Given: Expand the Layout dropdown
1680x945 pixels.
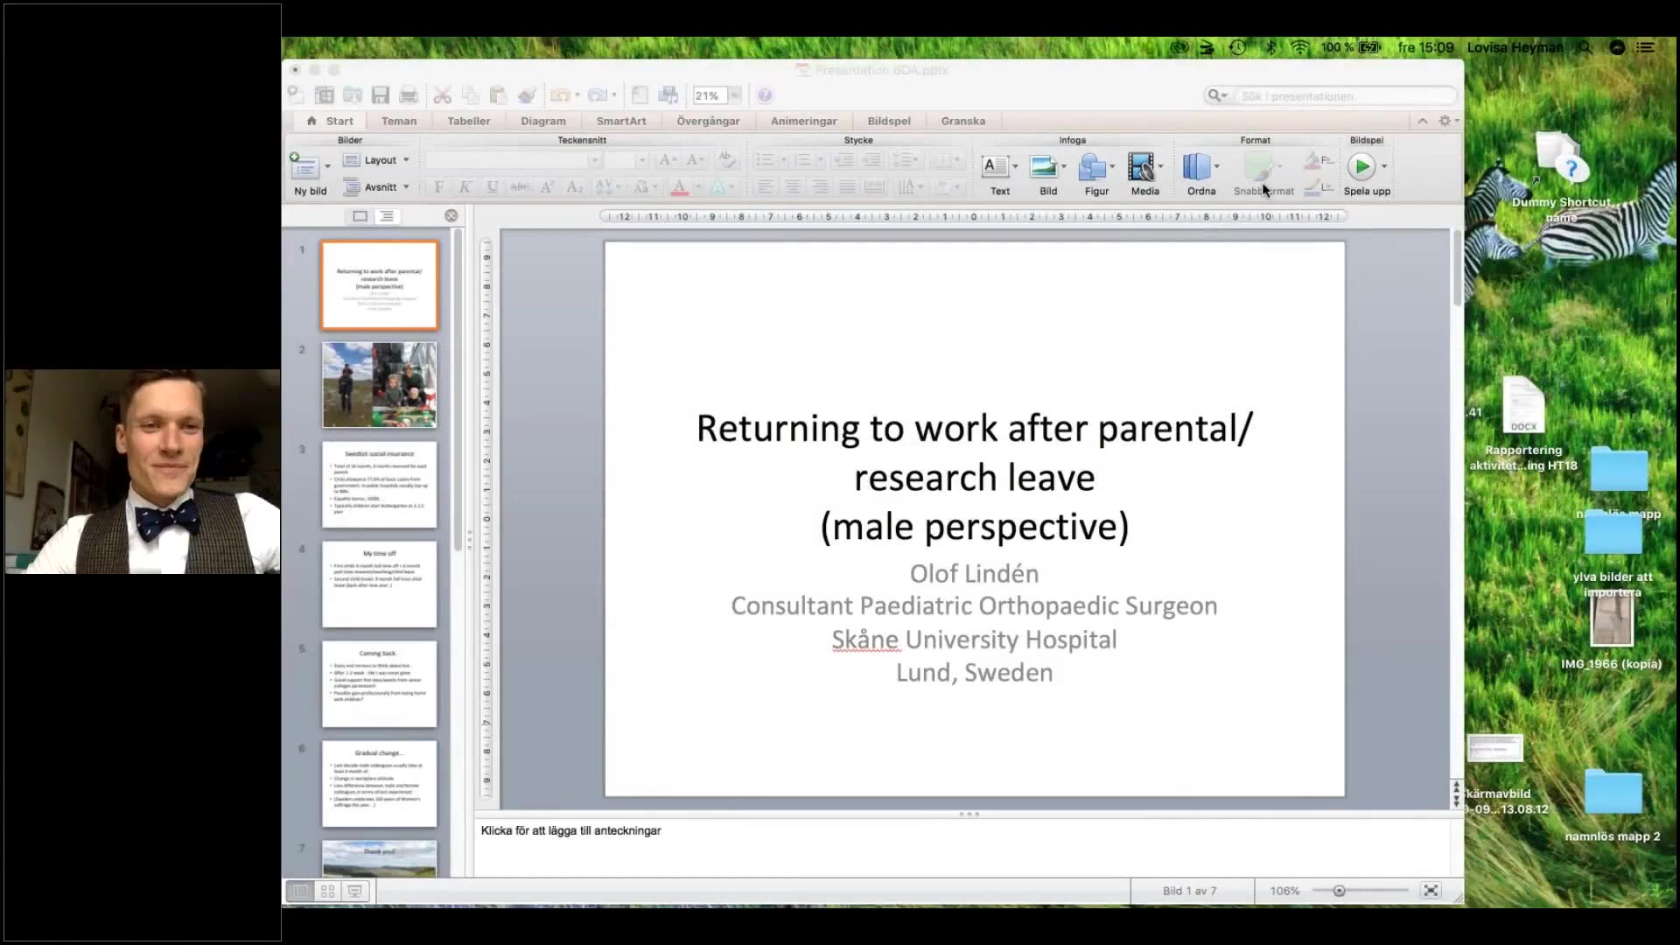Looking at the screenshot, I should click(376, 160).
